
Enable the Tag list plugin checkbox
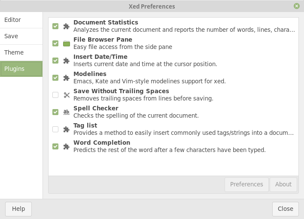click(55, 129)
